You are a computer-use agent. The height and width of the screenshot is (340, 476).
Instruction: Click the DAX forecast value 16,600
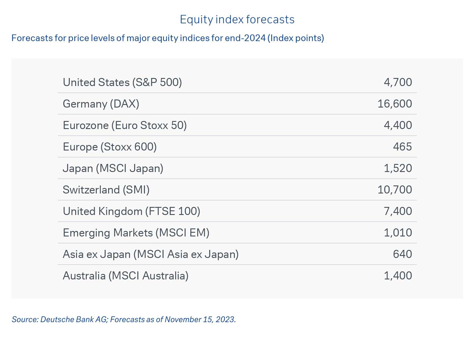click(394, 104)
